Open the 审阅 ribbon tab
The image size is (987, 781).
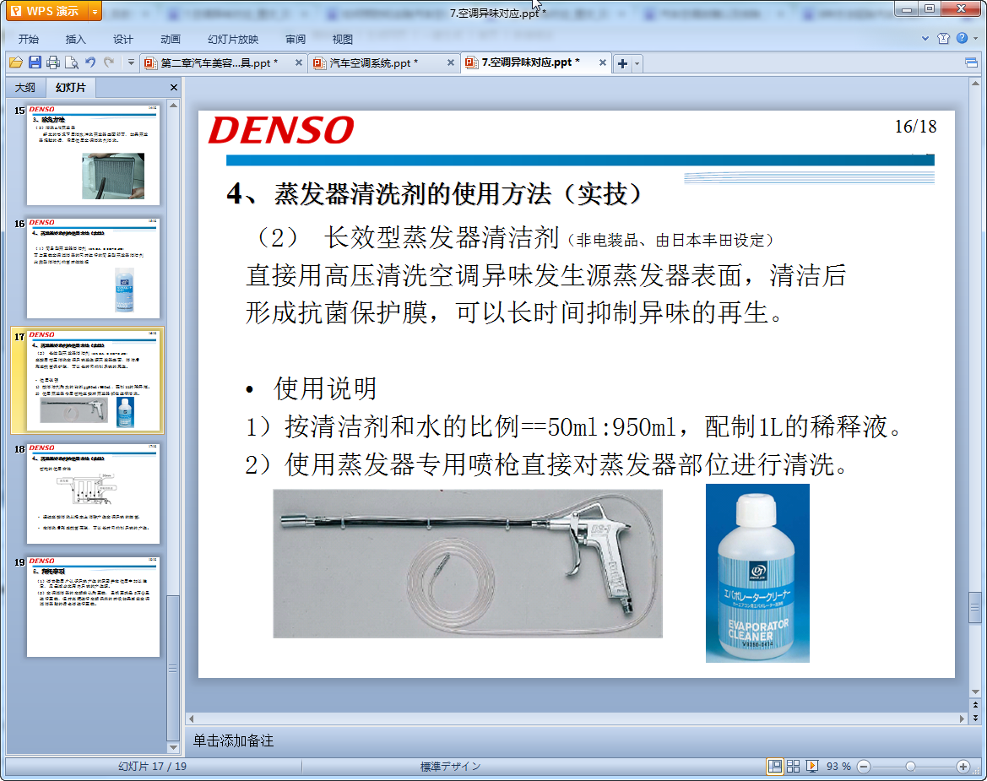pyautogui.click(x=296, y=39)
